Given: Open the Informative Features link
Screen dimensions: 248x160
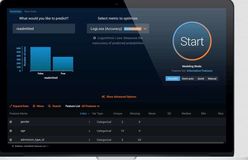Looking at the screenshot, I should point(200,71).
